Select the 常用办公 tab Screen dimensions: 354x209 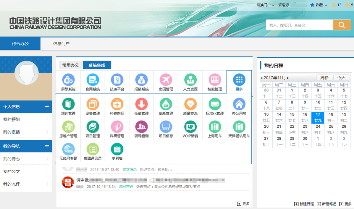[71, 65]
